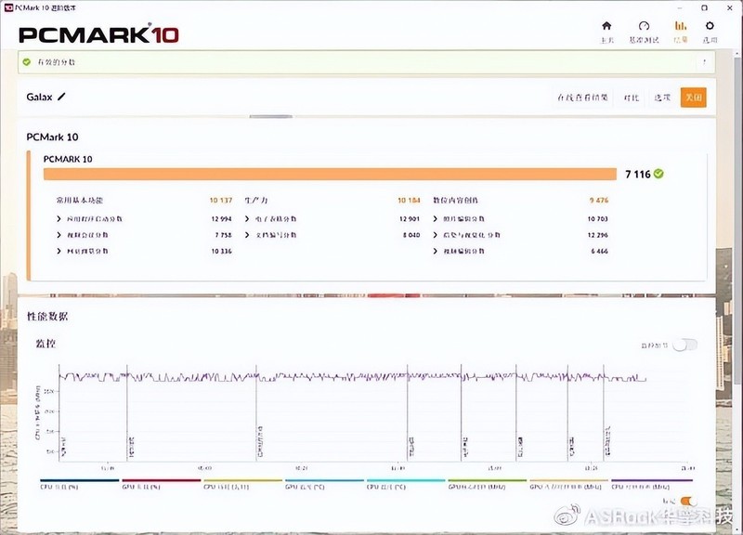Click the pencil icon beside Galax

[61, 97]
